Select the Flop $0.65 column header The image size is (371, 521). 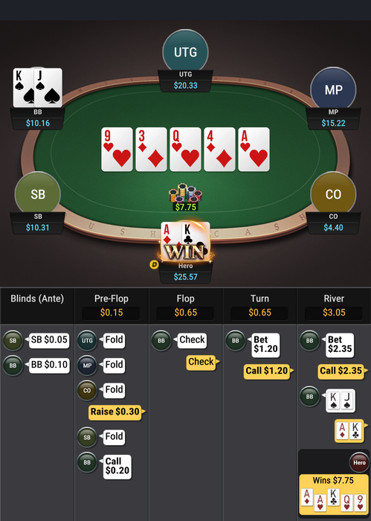(186, 305)
